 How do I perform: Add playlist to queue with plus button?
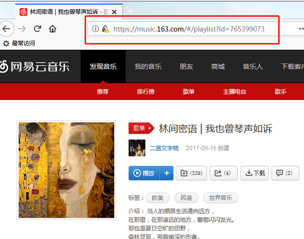pyautogui.click(x=167, y=173)
